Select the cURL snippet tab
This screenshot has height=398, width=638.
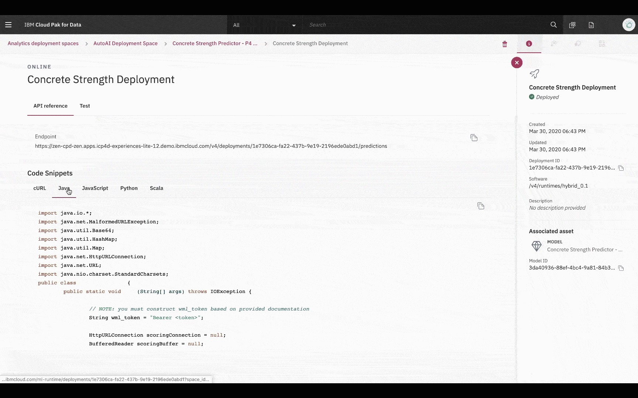coord(40,188)
